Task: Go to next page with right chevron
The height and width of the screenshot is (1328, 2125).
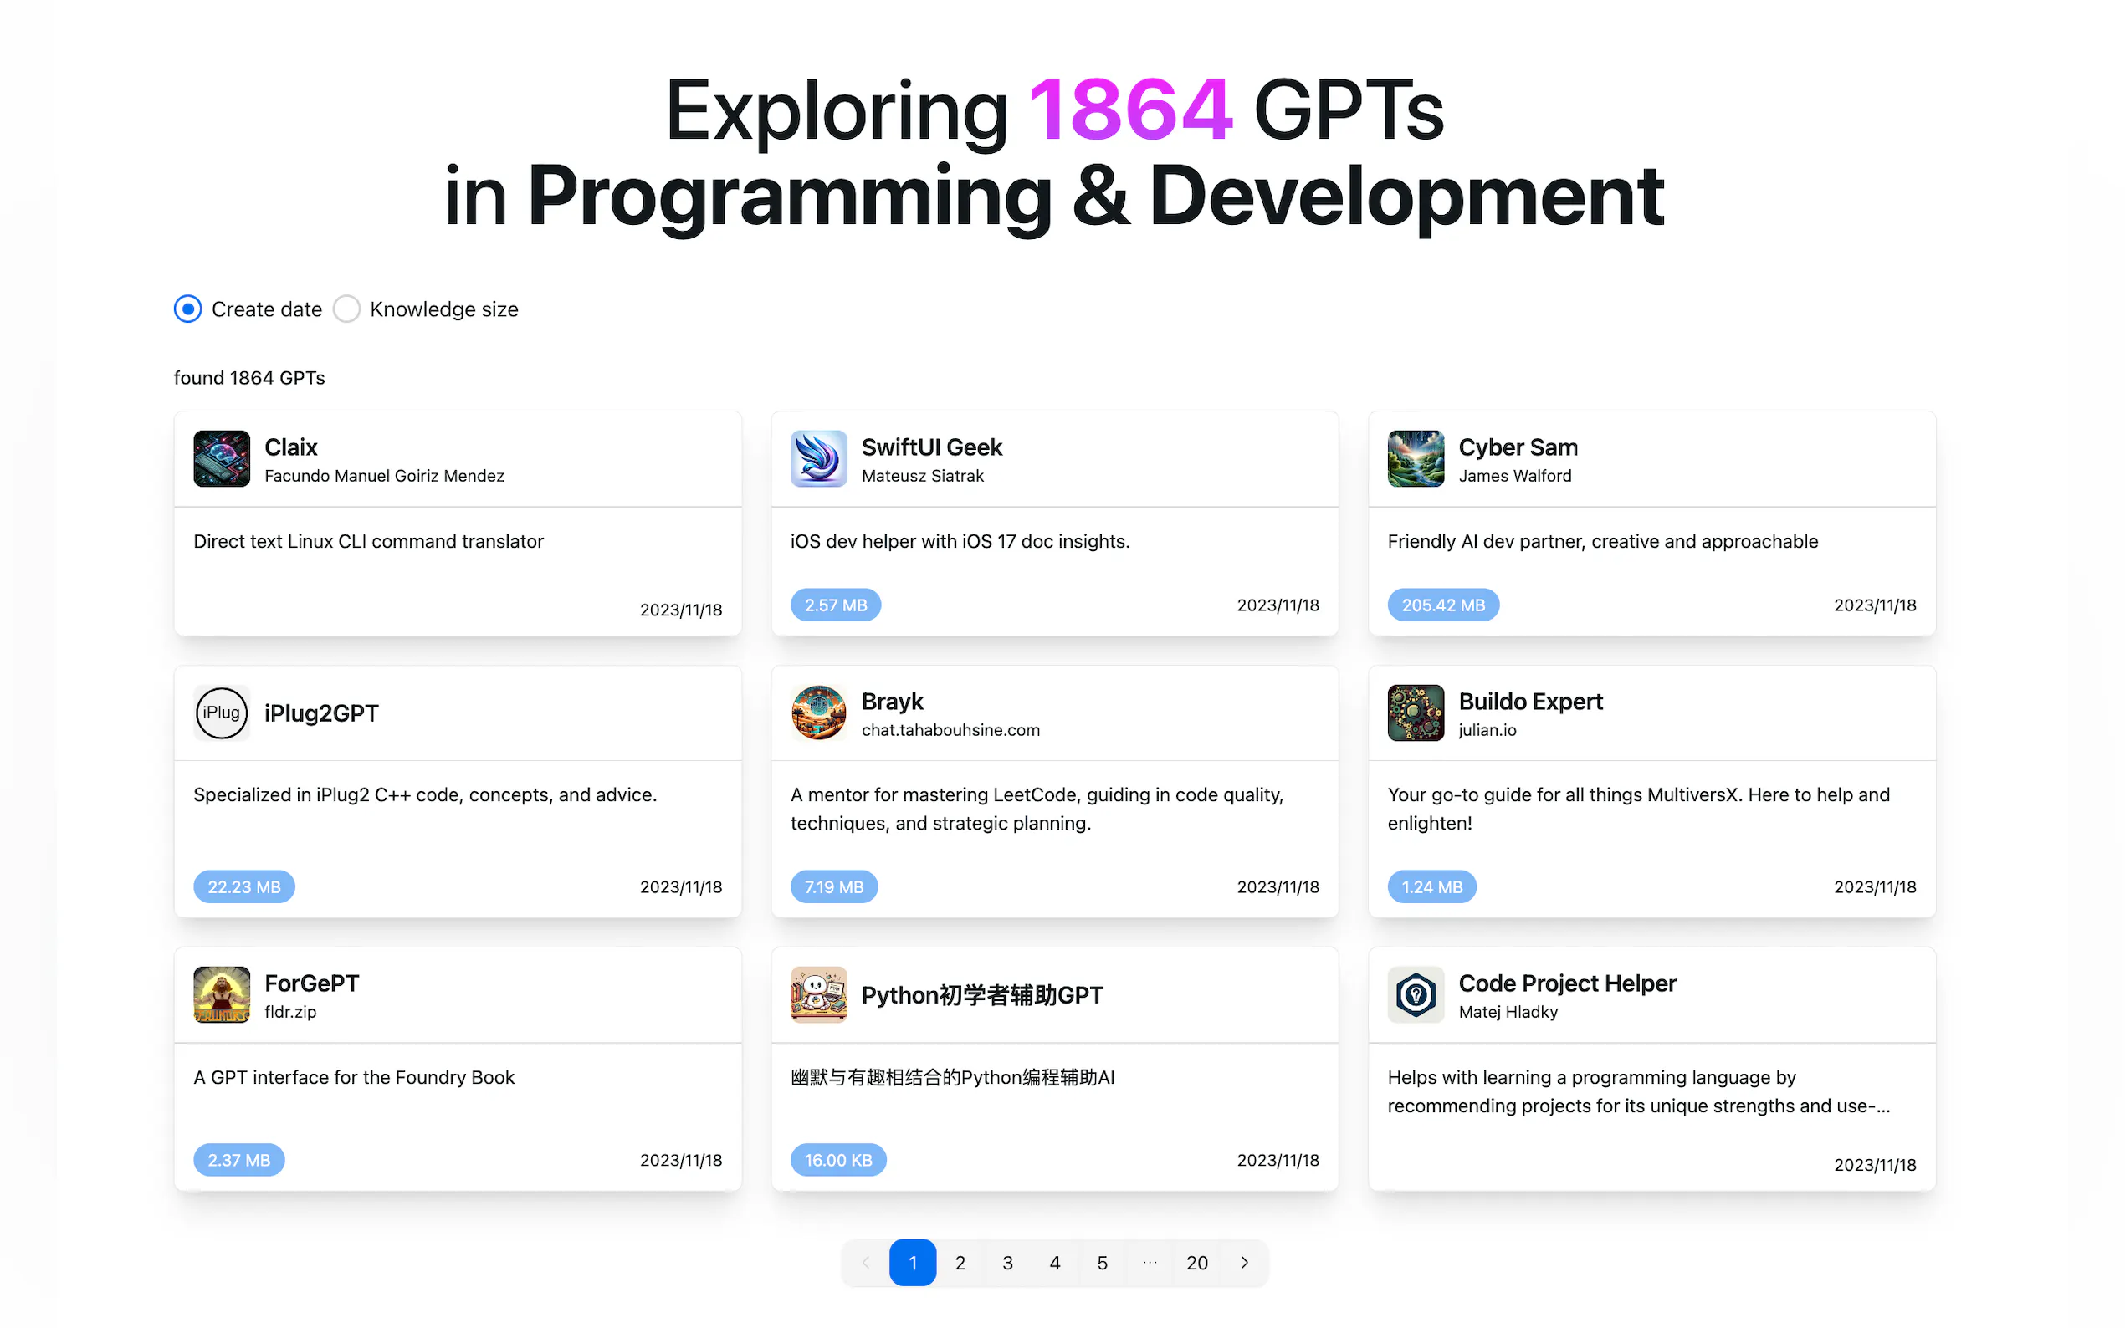Action: [1244, 1262]
